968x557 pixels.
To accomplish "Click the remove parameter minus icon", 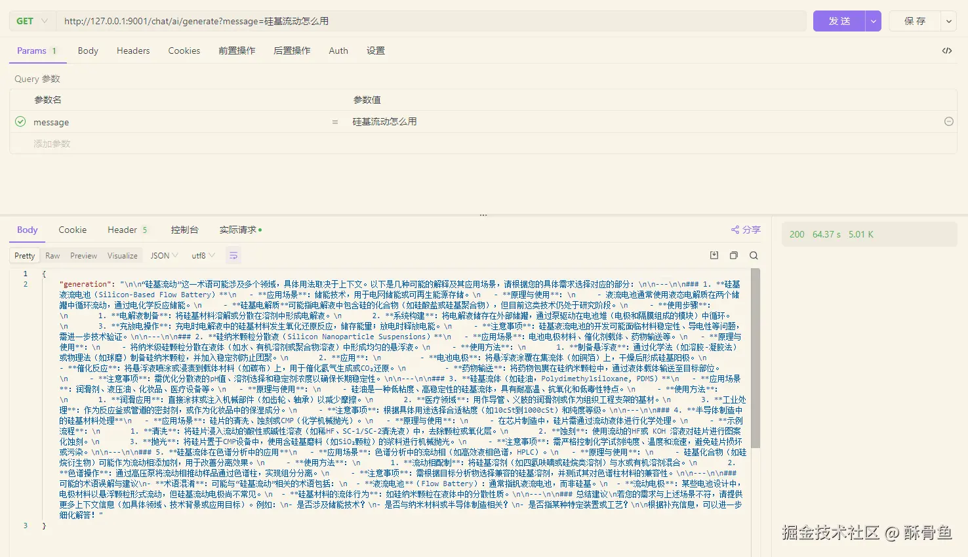I will coord(948,121).
